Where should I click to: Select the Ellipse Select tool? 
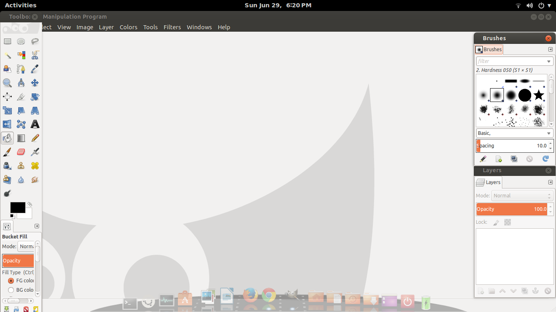coord(21,41)
